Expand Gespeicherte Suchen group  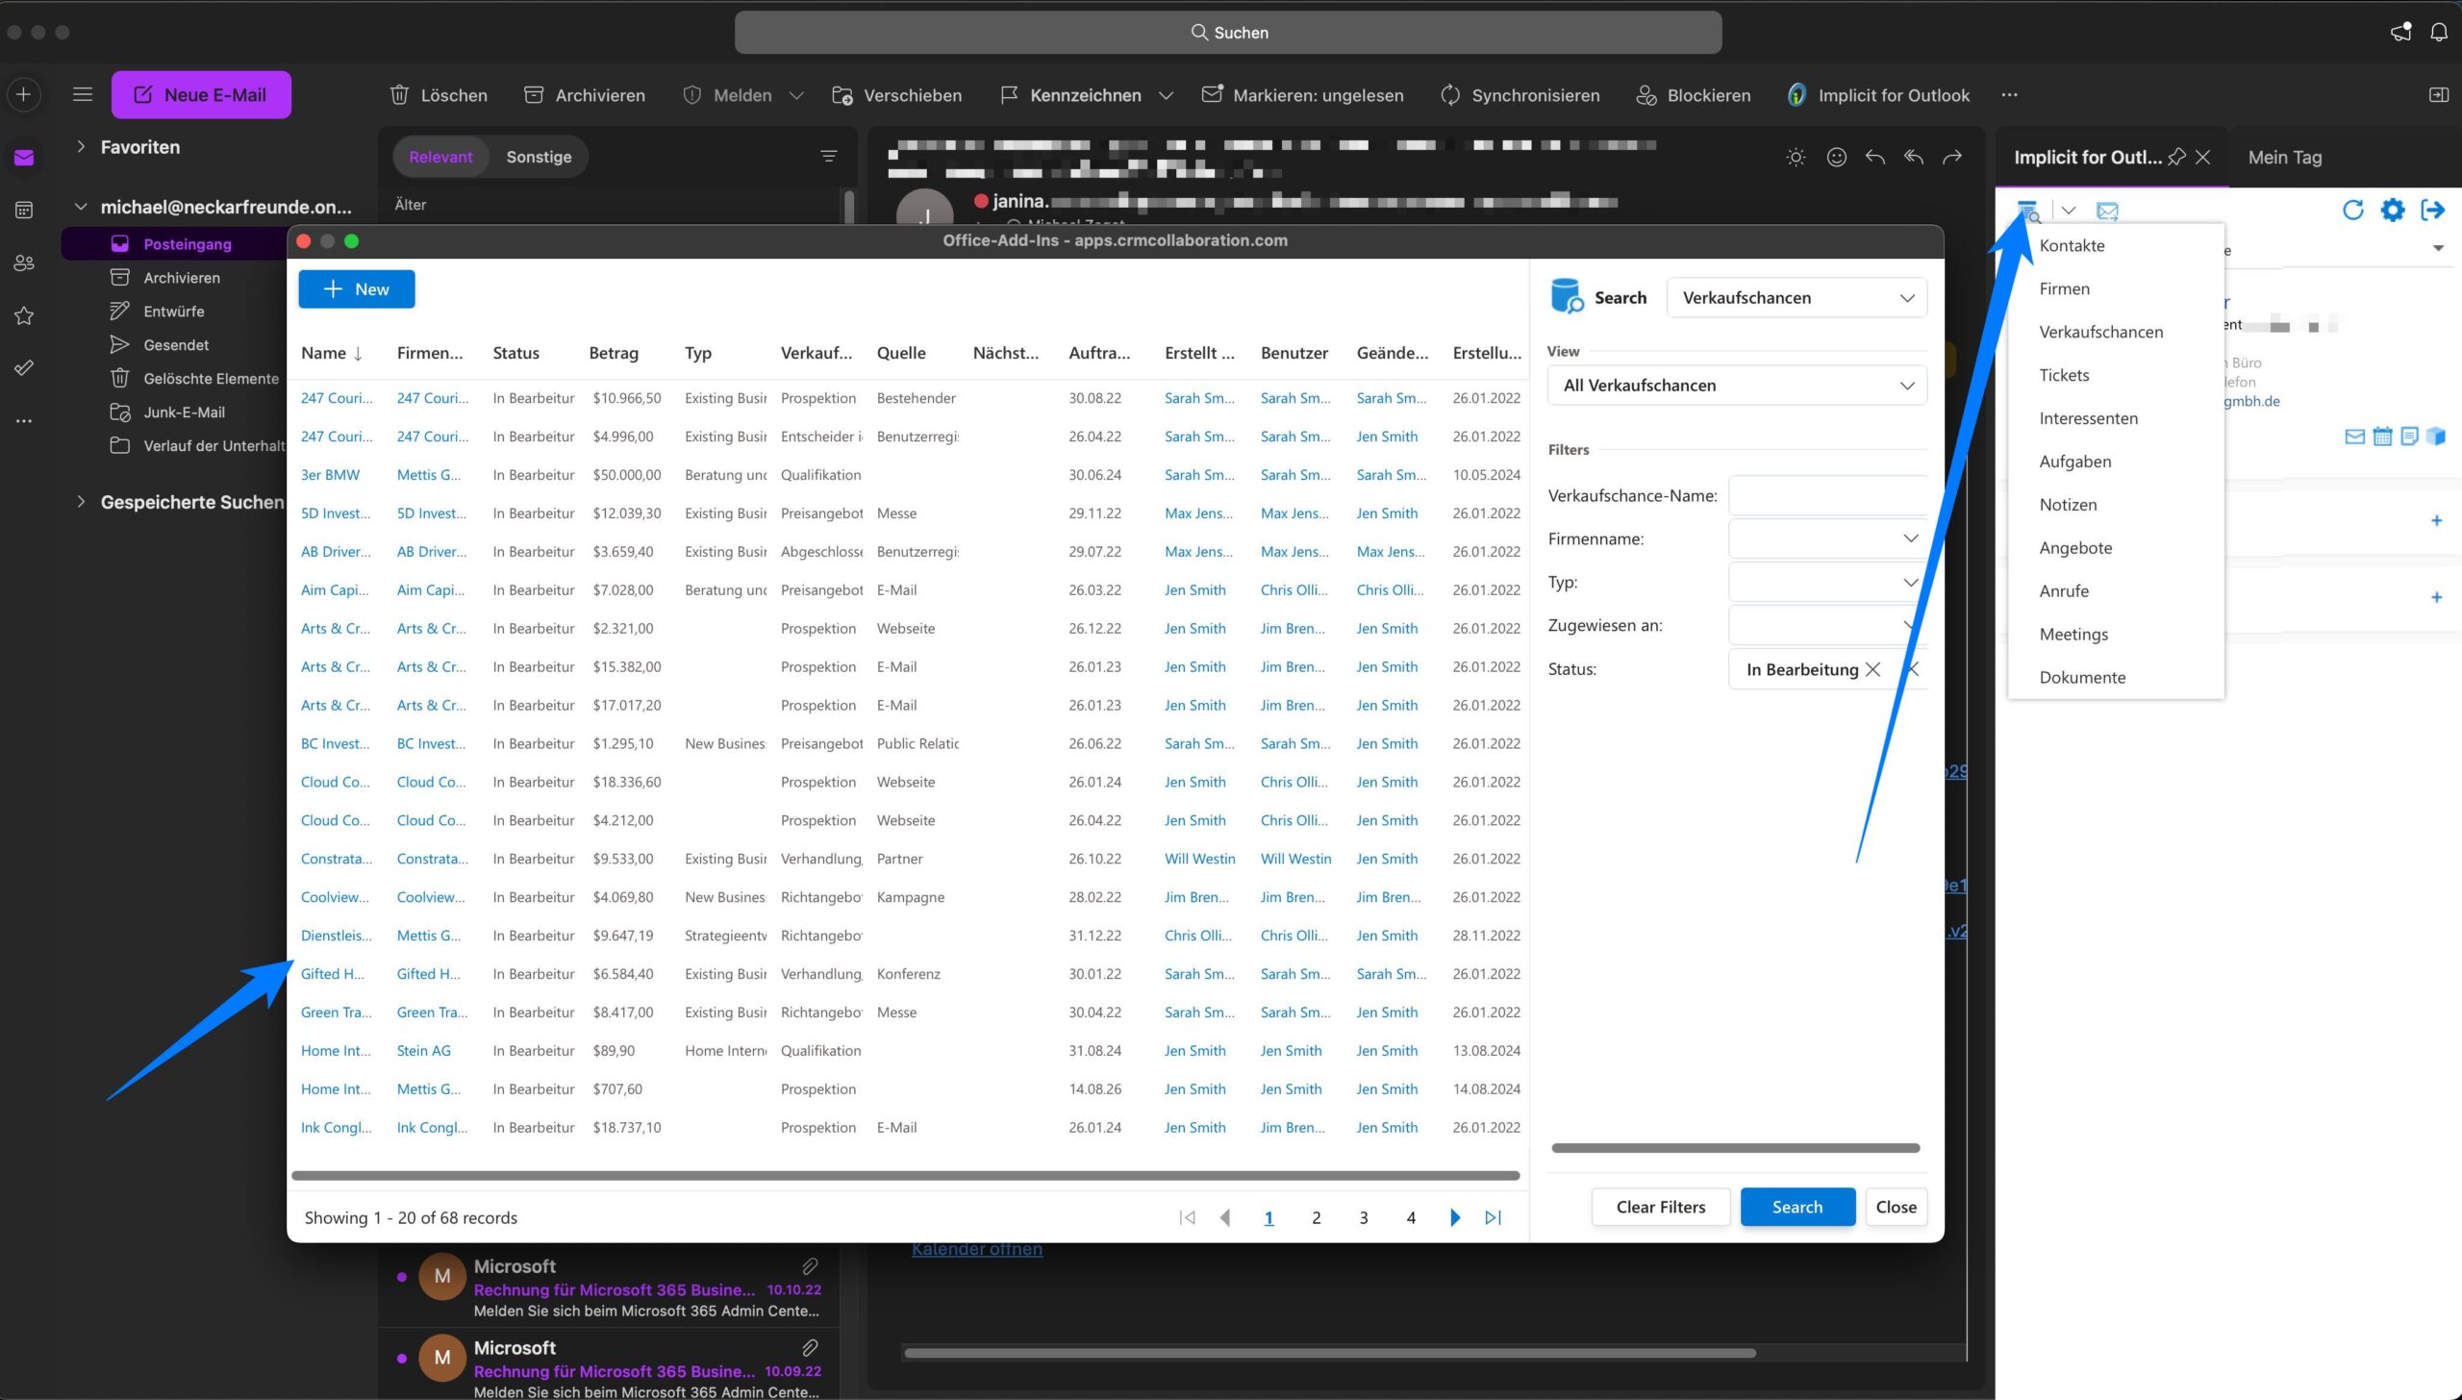coord(81,502)
